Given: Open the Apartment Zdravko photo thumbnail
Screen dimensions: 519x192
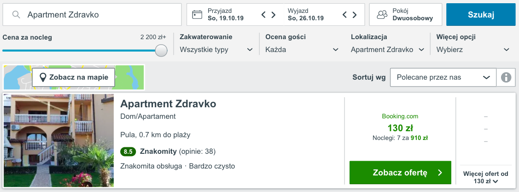Looking at the screenshot, I should coord(59,140).
